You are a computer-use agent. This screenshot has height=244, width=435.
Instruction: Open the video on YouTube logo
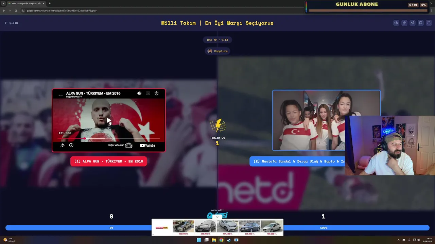(x=147, y=145)
